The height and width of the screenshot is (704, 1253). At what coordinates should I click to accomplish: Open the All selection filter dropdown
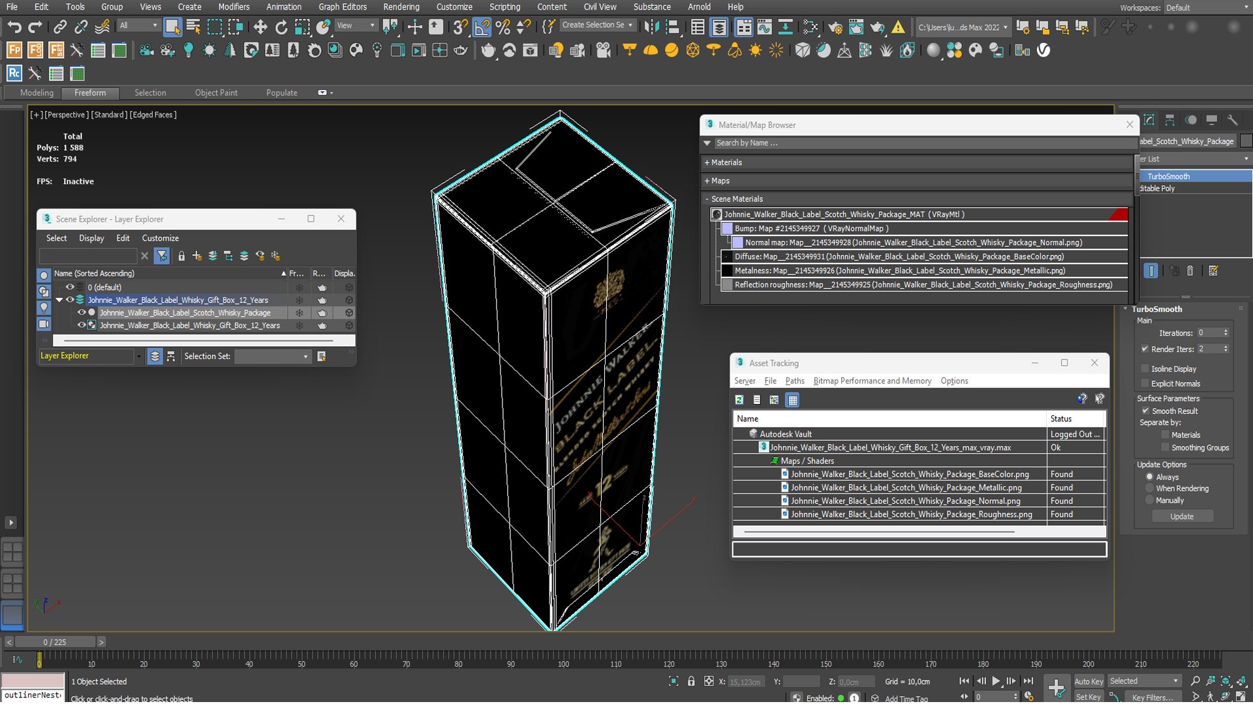[x=139, y=25]
